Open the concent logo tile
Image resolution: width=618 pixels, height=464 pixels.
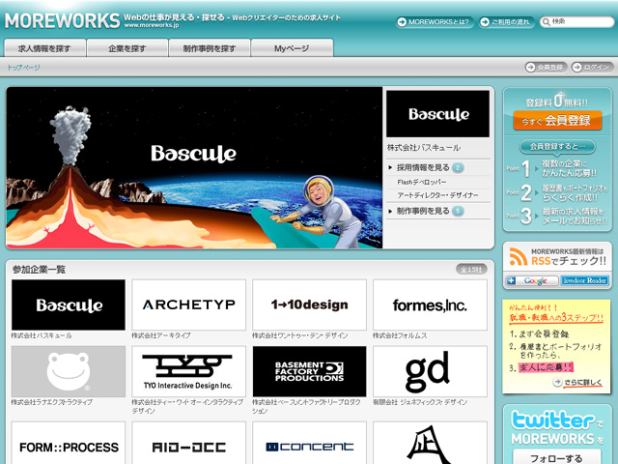[x=309, y=443]
